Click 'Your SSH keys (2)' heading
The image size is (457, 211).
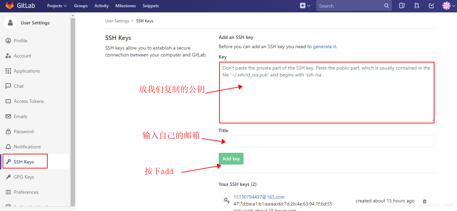point(238,184)
